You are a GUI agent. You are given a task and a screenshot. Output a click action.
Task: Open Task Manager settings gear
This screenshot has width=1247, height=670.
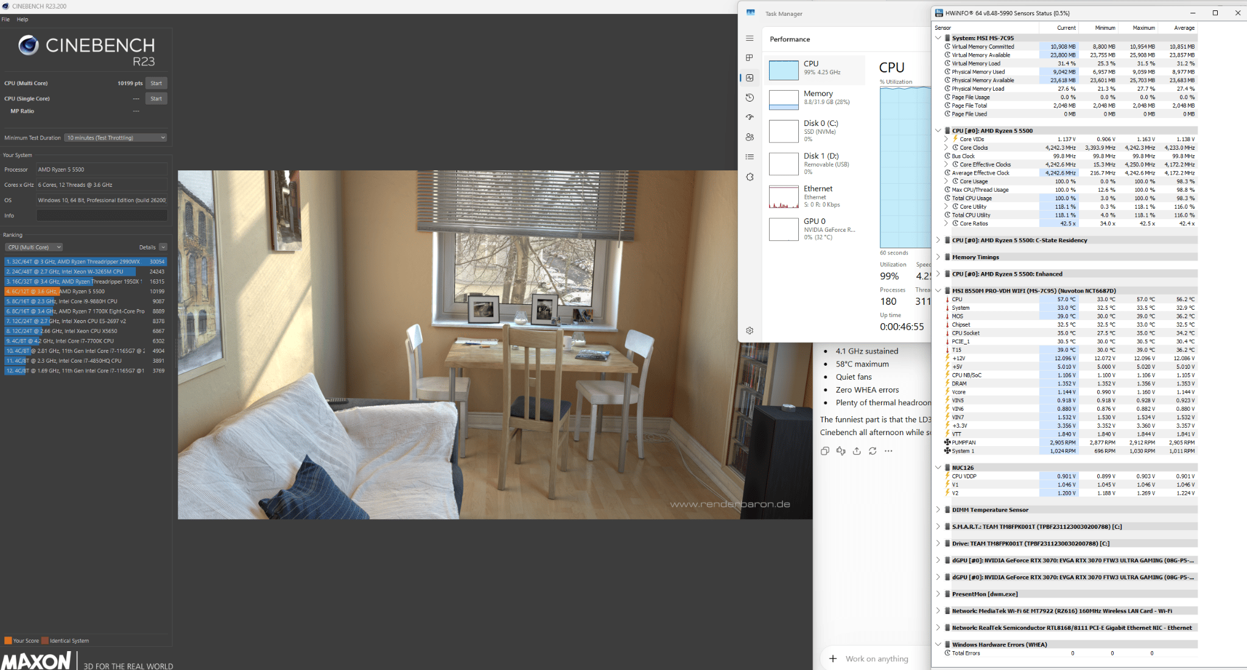point(750,330)
